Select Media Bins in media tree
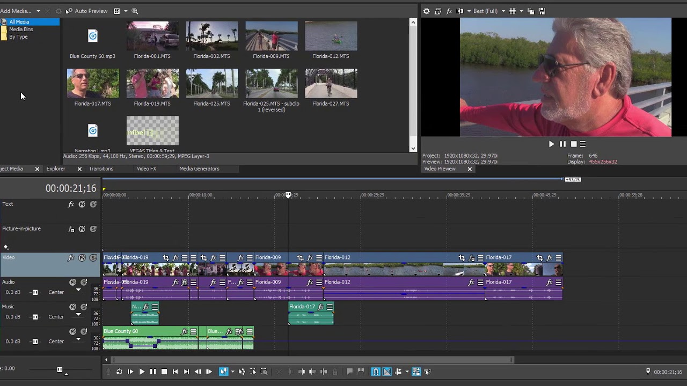This screenshot has height=386, width=687. [x=21, y=29]
